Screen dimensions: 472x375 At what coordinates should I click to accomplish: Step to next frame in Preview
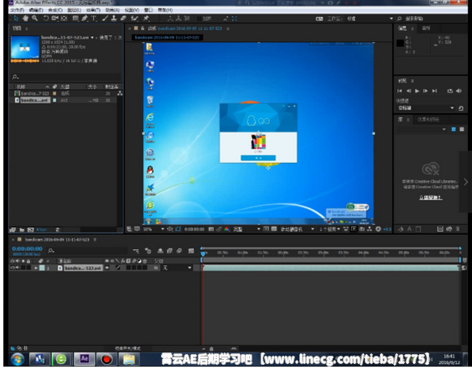(425, 91)
